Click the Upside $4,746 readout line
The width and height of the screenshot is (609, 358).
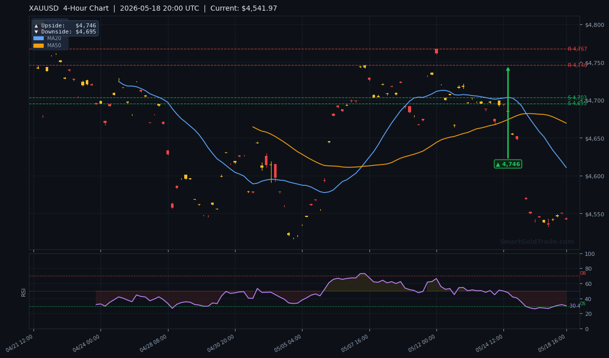[65, 25]
